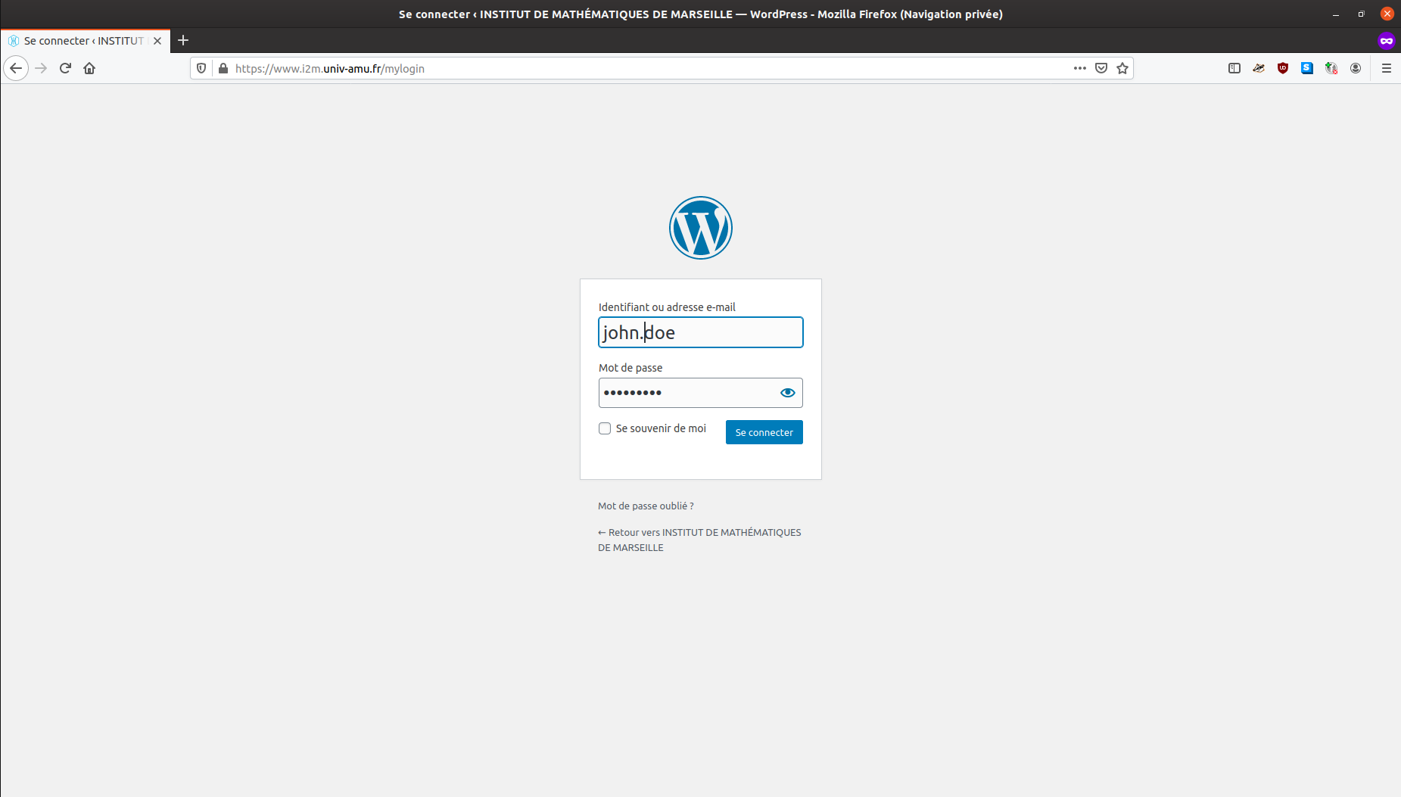1401x797 pixels.
Task: Open the page actions three-dot menu
Action: [x=1080, y=68]
